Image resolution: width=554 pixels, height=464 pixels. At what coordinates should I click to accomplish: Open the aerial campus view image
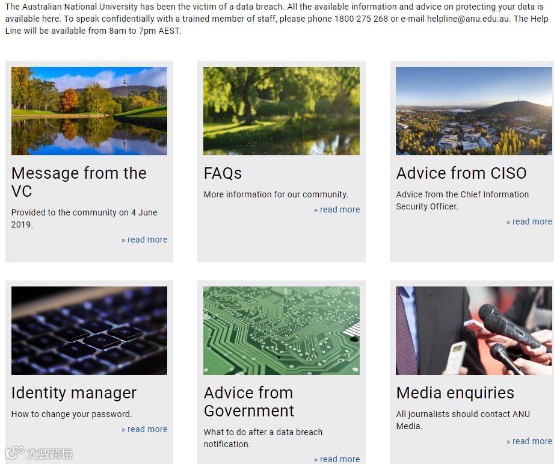click(474, 111)
